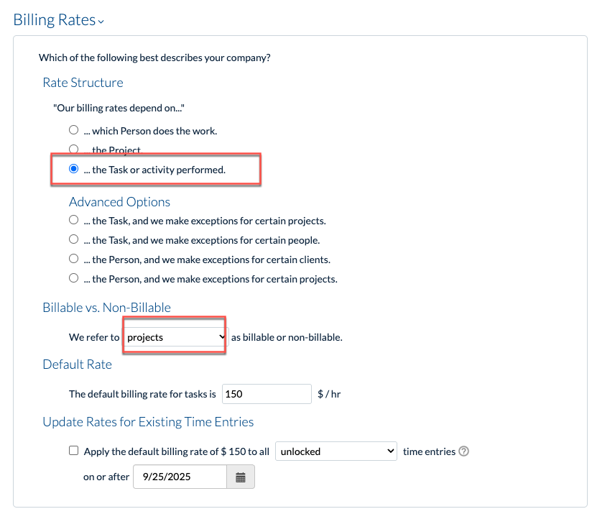592x514 pixels.
Task: Click the Update Rates for Existing Time Entries heading
Action: click(148, 422)
